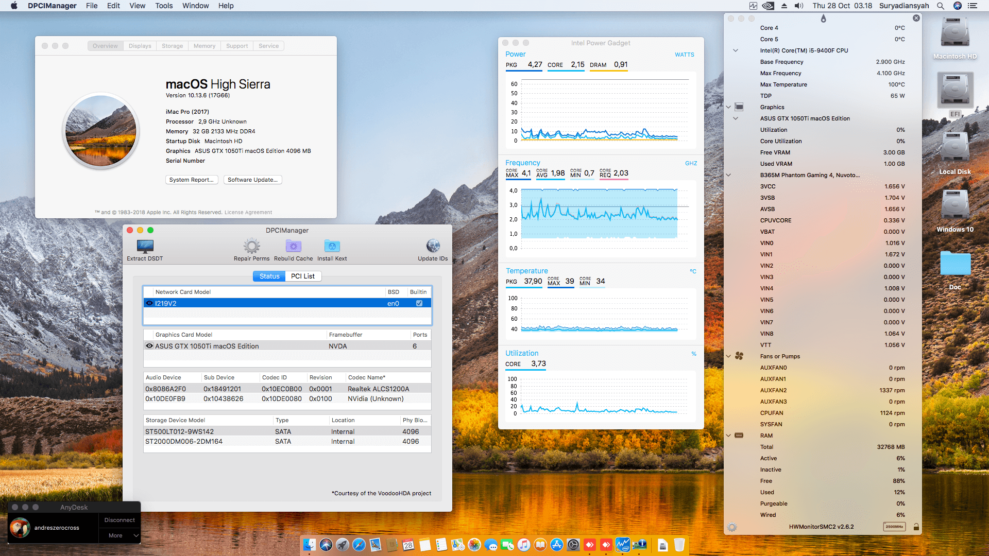
Task: Open AnyDesk More dropdown
Action: (x=120, y=535)
